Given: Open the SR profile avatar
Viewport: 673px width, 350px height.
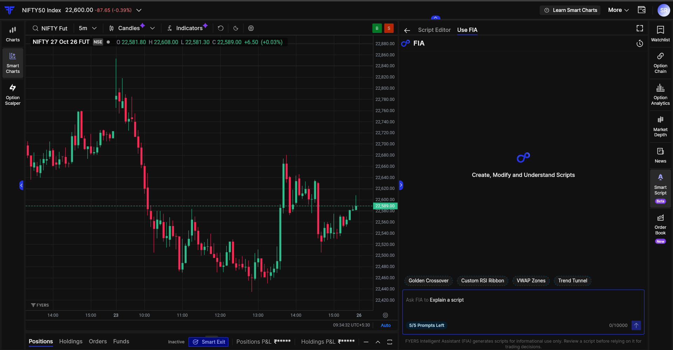Looking at the screenshot, I should coord(664,10).
